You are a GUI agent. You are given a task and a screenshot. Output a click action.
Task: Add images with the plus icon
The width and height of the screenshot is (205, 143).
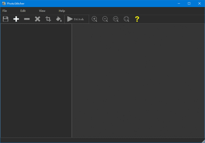coord(16,19)
